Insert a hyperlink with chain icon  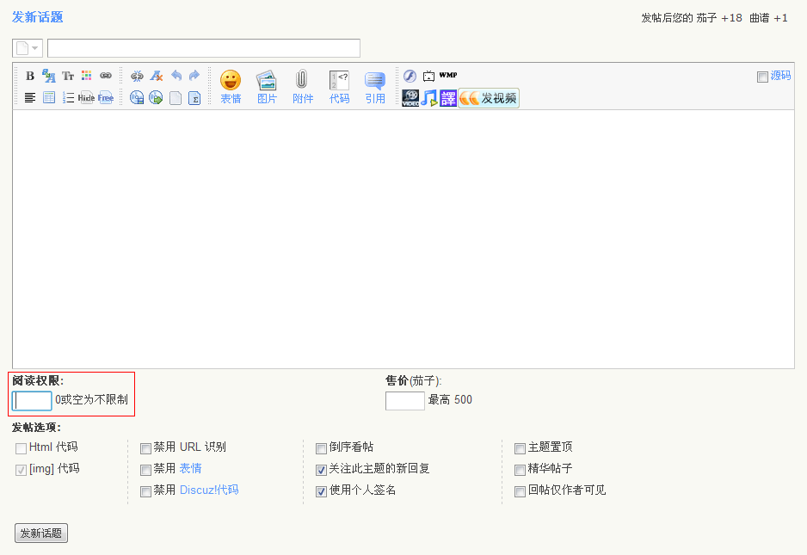[106, 76]
